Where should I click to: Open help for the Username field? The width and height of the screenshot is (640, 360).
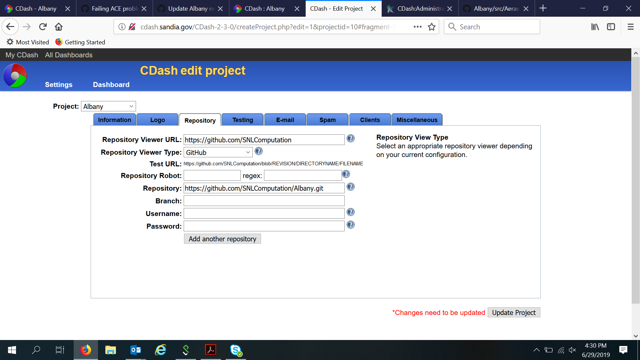coord(350,212)
